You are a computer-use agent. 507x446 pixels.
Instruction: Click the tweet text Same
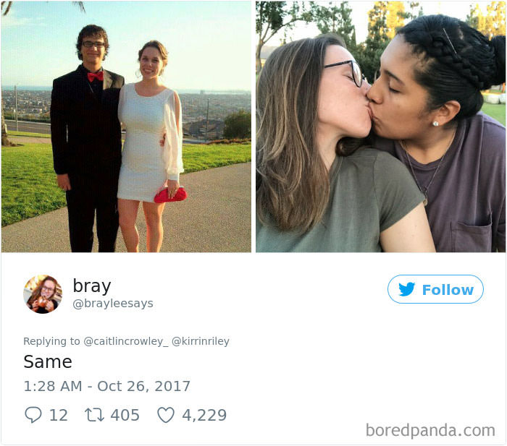tap(48, 361)
